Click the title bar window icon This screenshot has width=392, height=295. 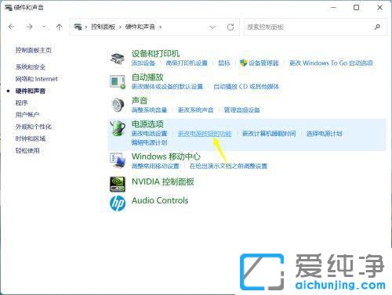tap(9, 8)
